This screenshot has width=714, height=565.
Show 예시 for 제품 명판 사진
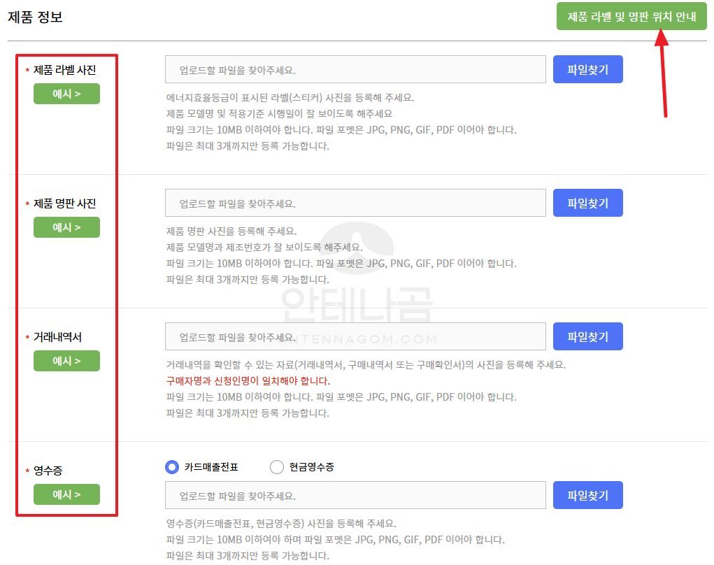pos(66,227)
